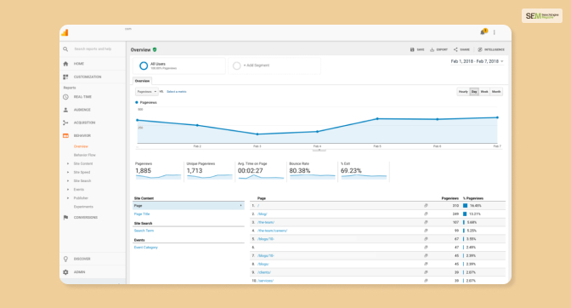Click the search magnifier icon in sidebar
571x308 pixels.
click(65, 48)
